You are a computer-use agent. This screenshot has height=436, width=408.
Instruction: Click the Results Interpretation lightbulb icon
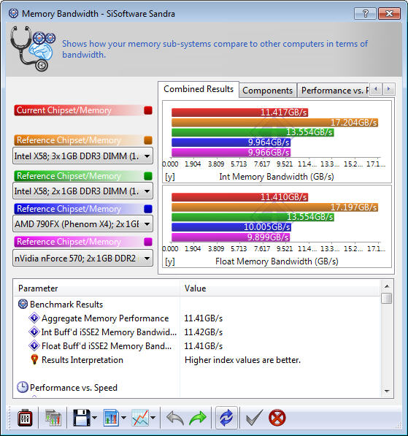pos(34,359)
